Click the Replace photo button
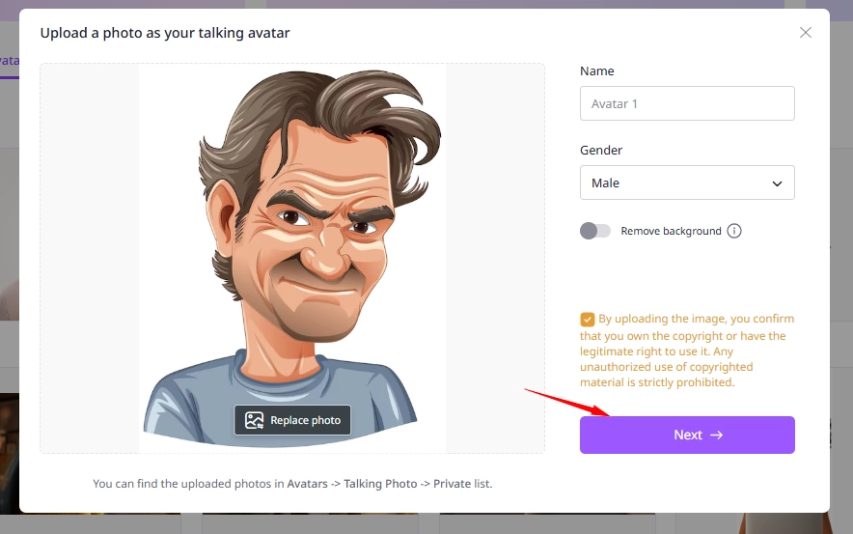This screenshot has height=534, width=853. click(x=292, y=420)
